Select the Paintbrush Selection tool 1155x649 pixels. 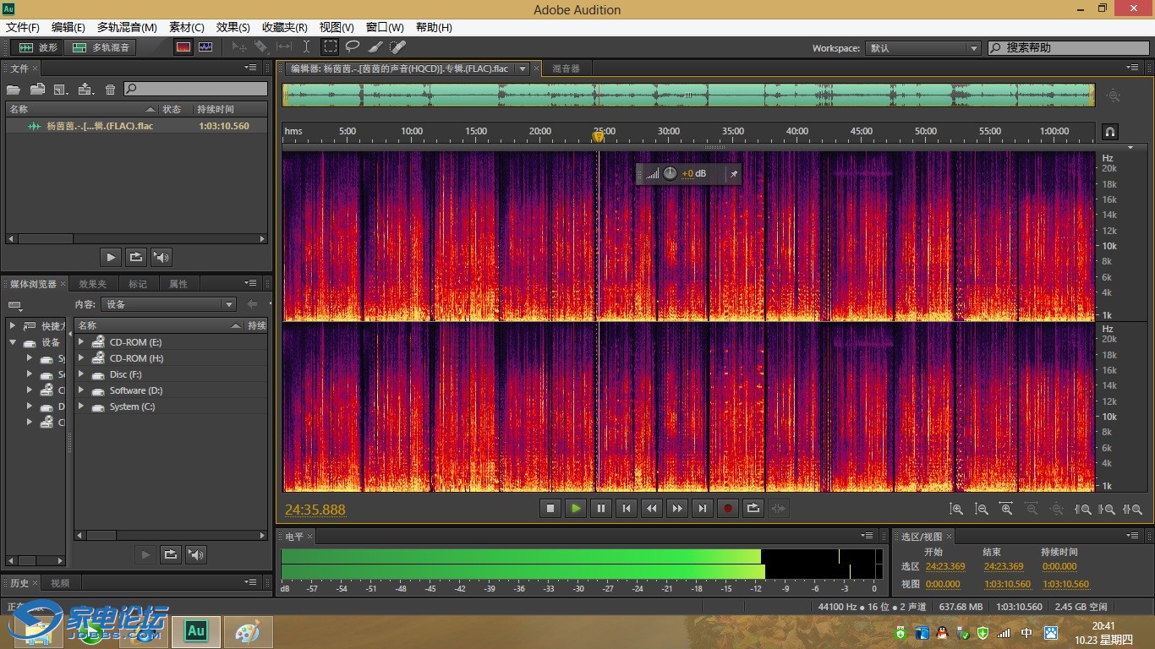click(x=375, y=47)
